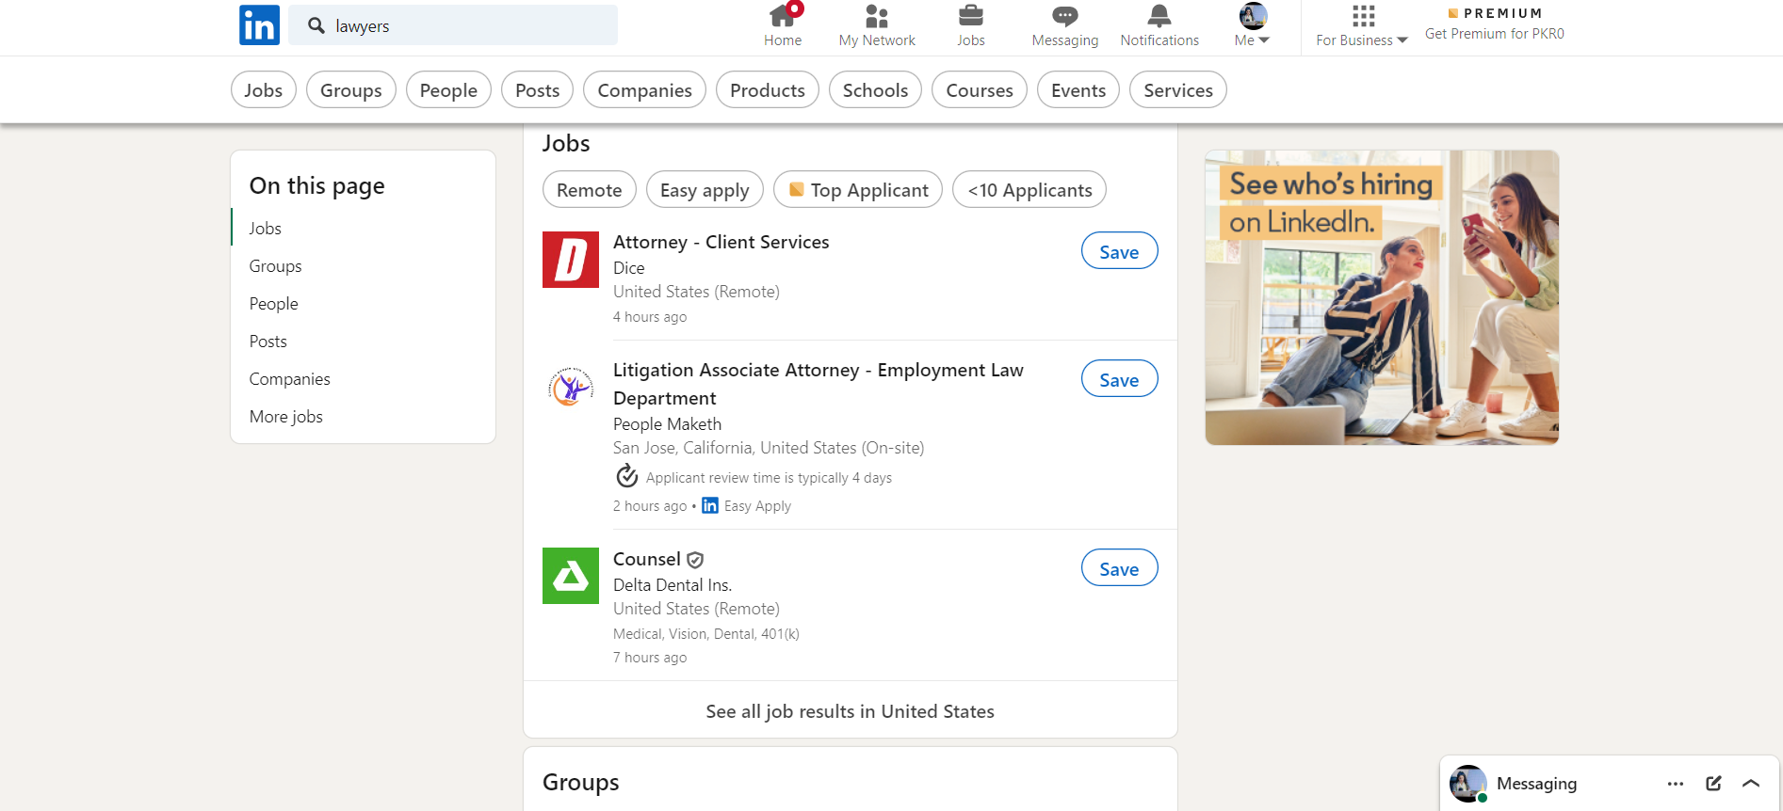Toggle the Easy apply filter
The width and height of the screenshot is (1783, 811).
[x=704, y=190]
